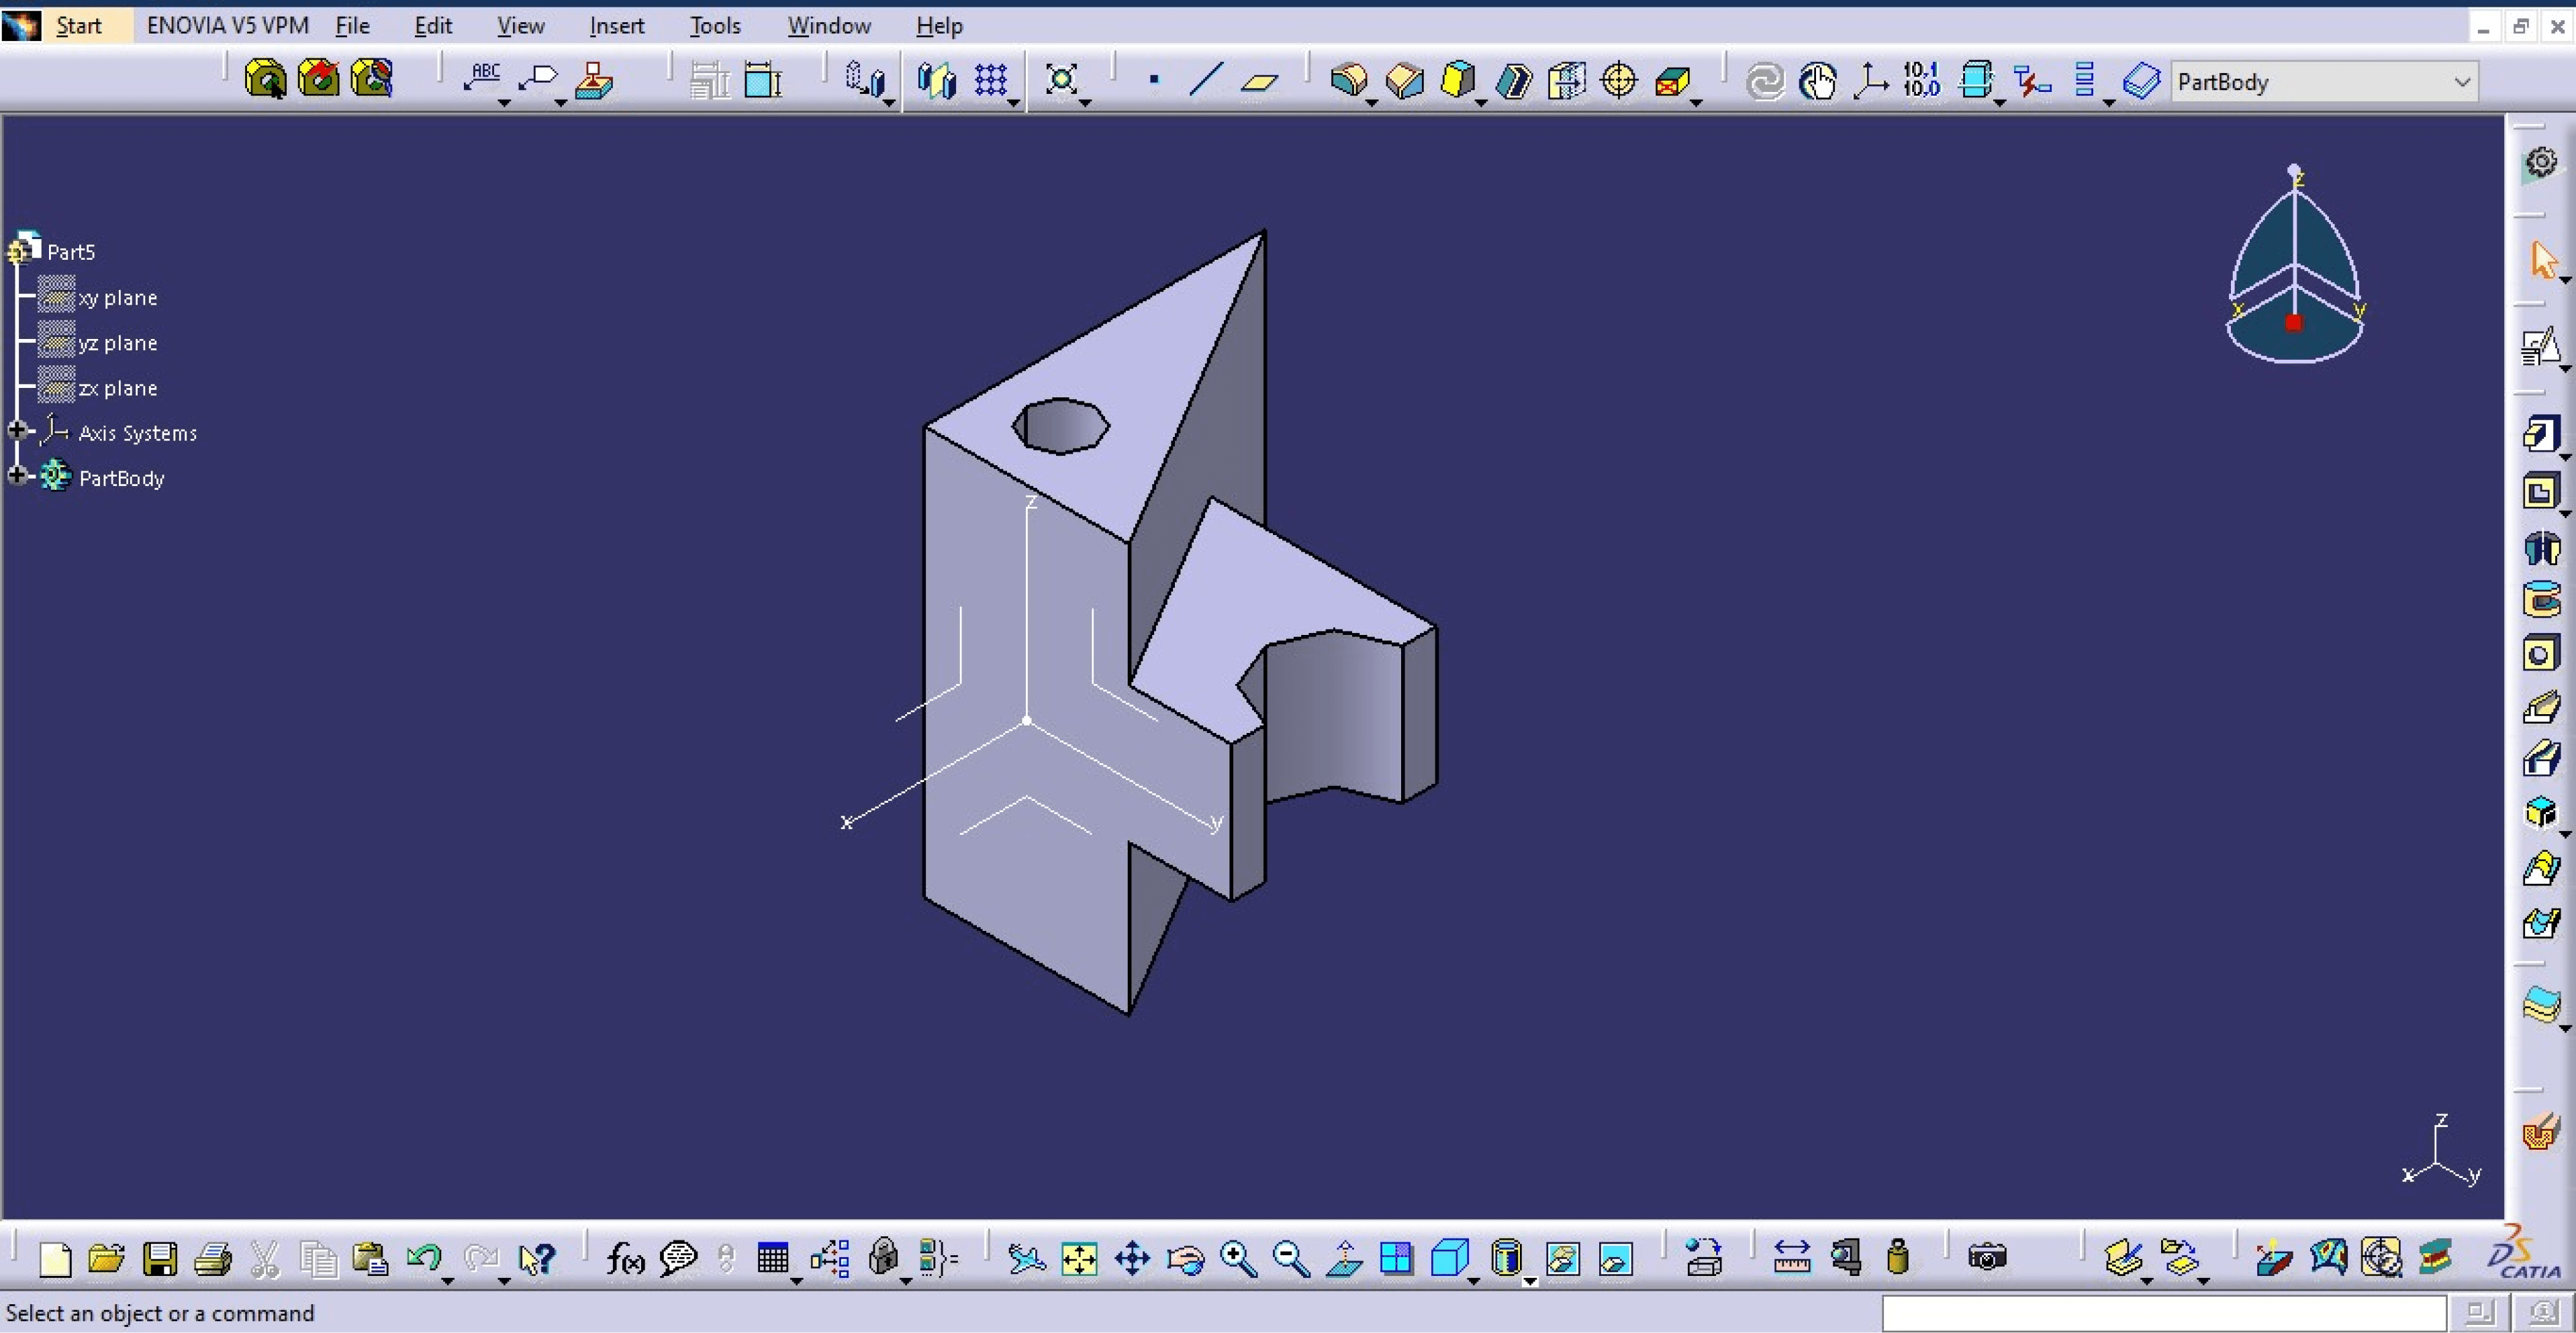The width and height of the screenshot is (2576, 1333).
Task: Select the Fit All In tool
Action: 1079,1258
